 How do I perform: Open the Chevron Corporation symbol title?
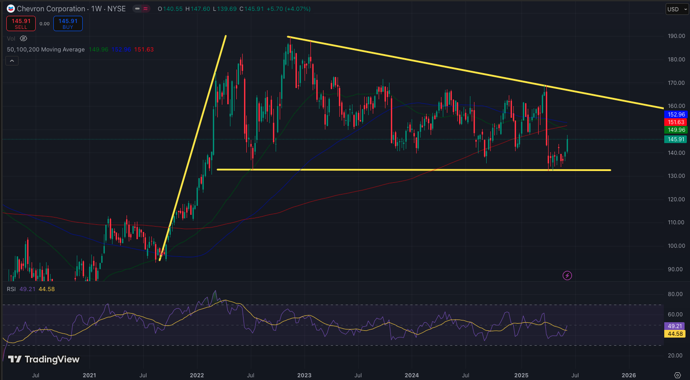51,9
